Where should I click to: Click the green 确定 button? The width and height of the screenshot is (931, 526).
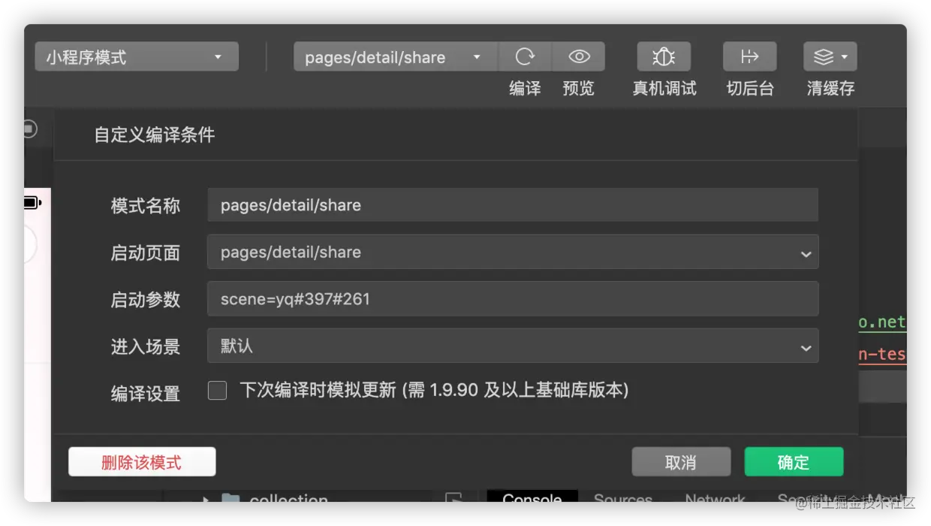[x=794, y=462]
